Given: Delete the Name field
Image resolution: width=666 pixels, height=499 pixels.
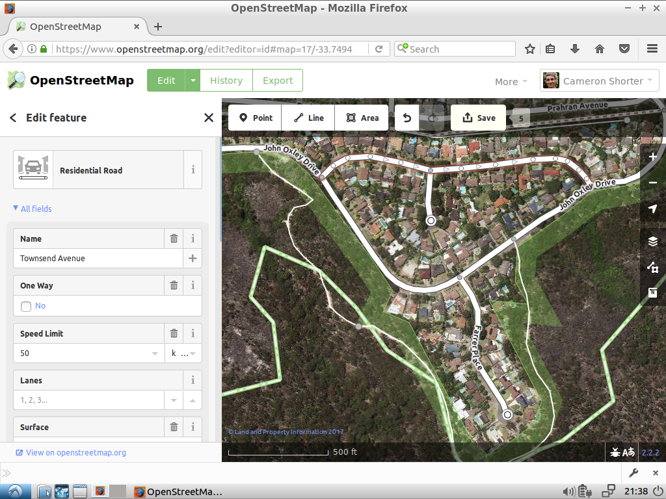Looking at the screenshot, I should pyautogui.click(x=174, y=238).
